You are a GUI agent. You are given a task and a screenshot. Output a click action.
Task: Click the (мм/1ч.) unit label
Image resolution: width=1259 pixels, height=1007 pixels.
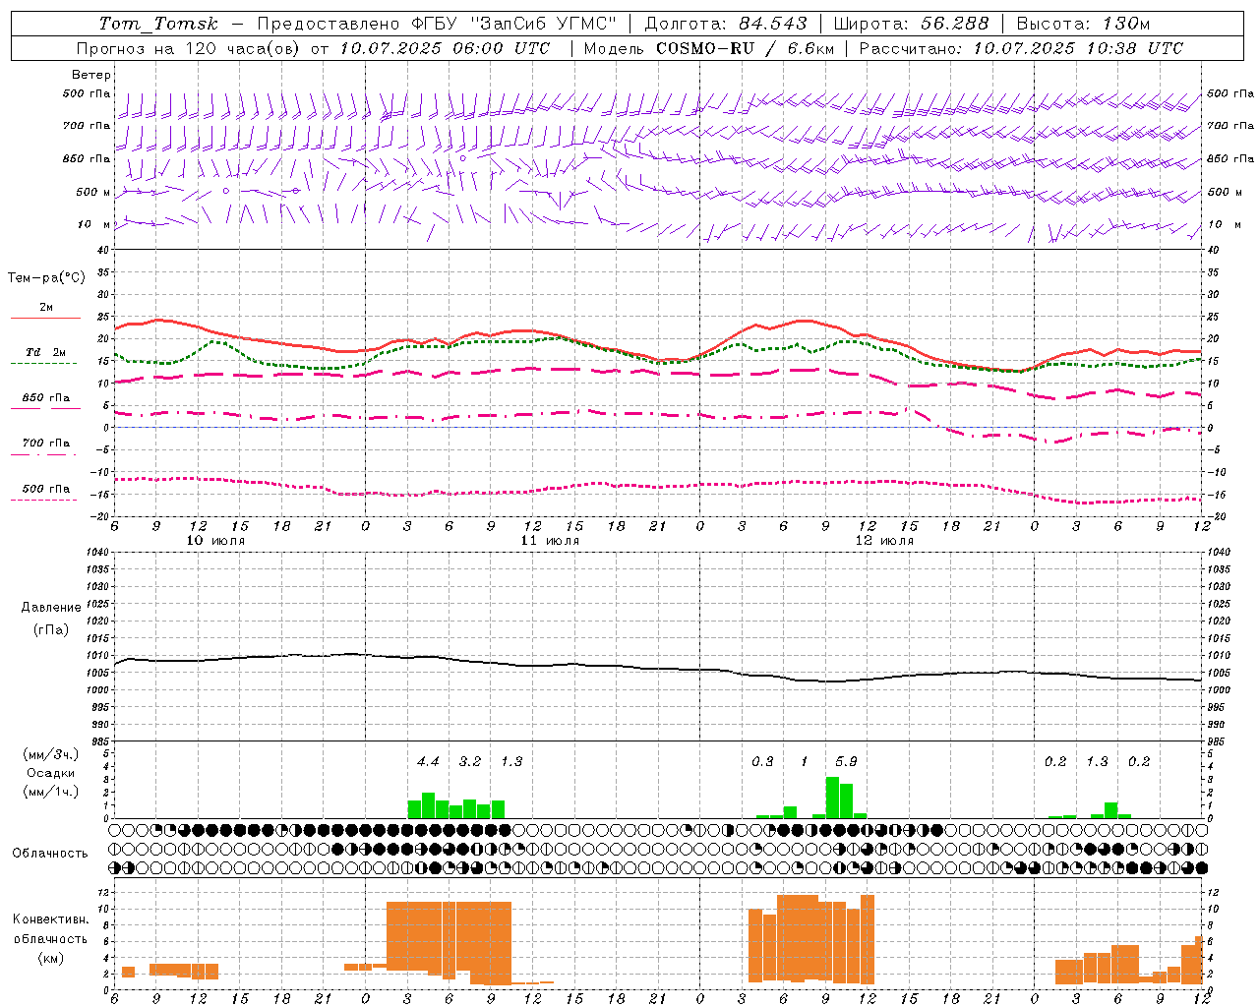[x=51, y=792]
